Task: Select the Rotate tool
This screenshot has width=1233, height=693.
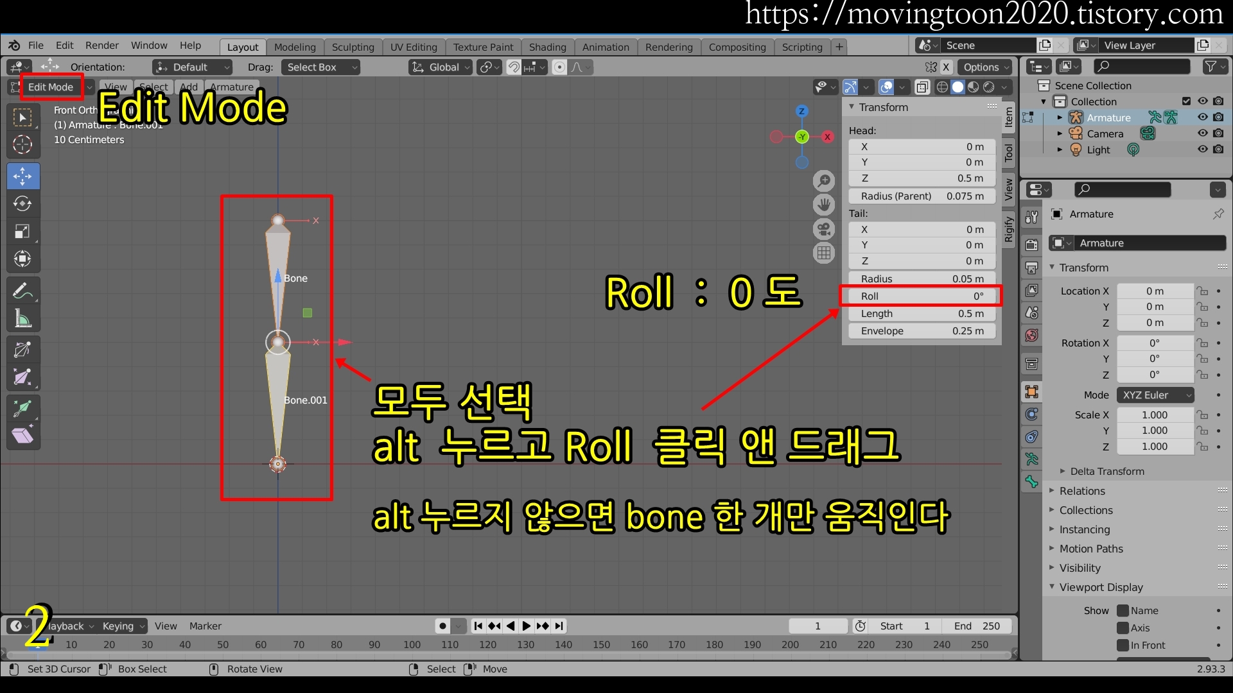Action: point(23,204)
